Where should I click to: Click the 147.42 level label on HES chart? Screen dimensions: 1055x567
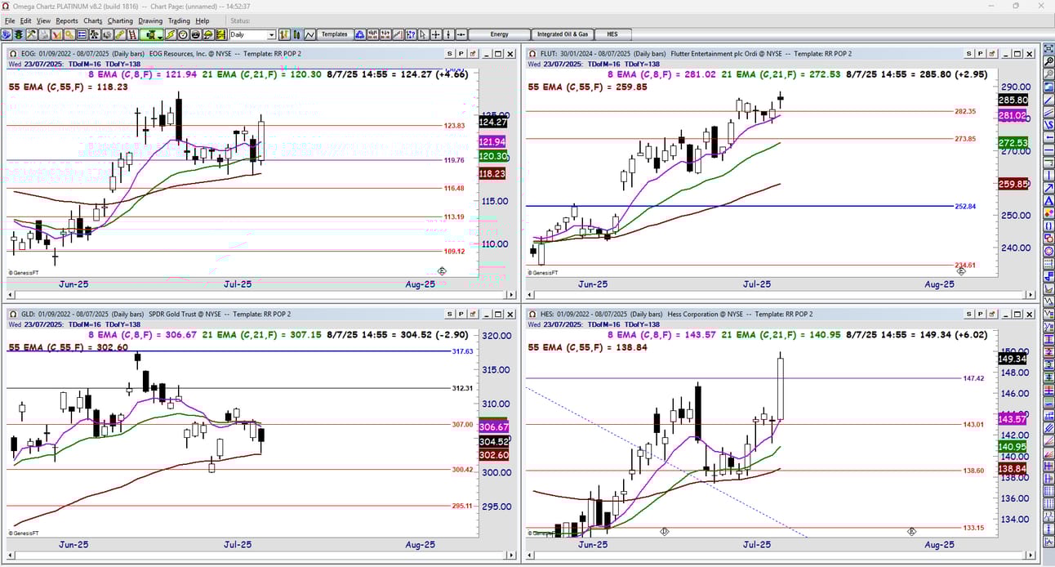point(973,378)
